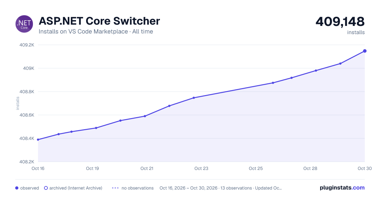Click the 408.6K y-axis label
Viewport: 380px width, 199px height.
pos(27,115)
